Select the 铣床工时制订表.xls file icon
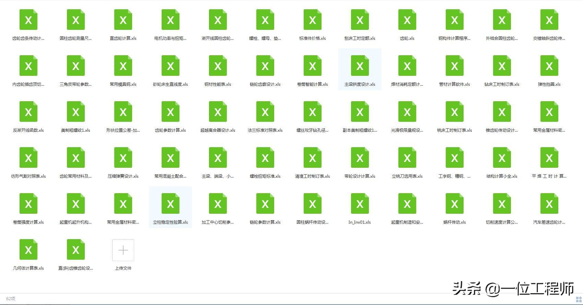The image size is (583, 305). (x=455, y=112)
